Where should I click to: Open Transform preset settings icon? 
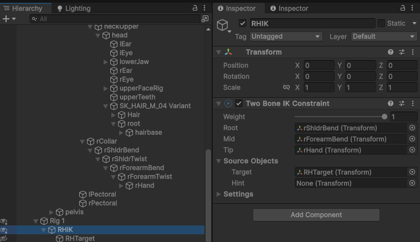(402, 52)
